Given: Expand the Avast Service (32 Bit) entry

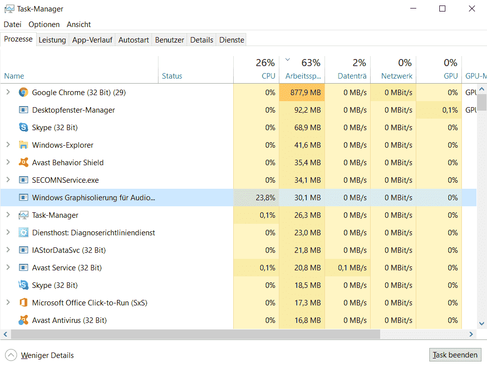Looking at the screenshot, I should click(8, 267).
